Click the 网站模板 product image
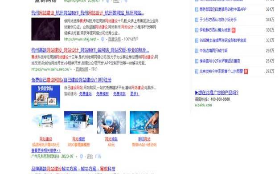Screen dimensions: 279x174 click(x=78, y=122)
